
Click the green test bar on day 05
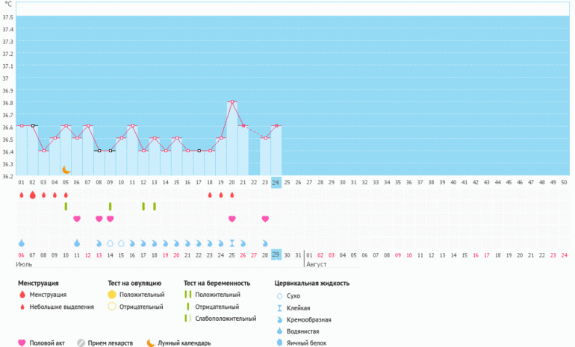(x=66, y=207)
